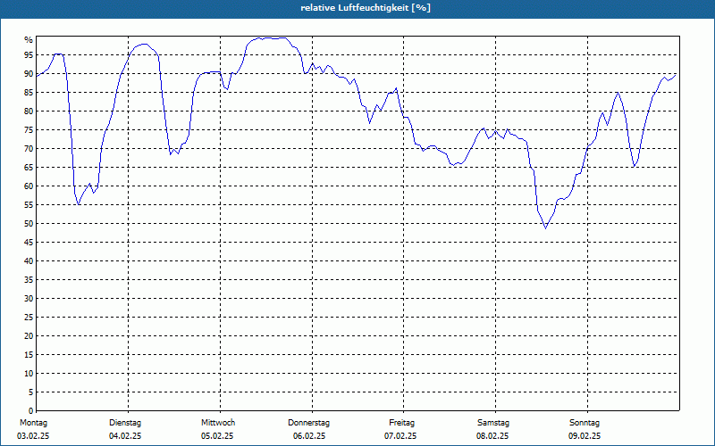Select the y-axis value label 75

click(29, 129)
